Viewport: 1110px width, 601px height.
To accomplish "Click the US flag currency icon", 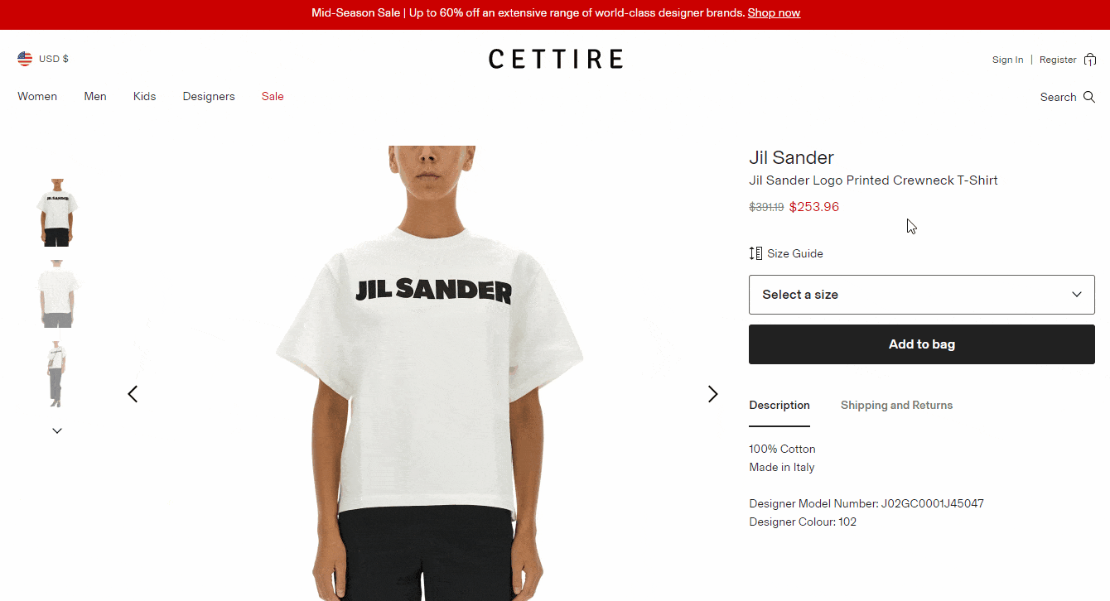I will 25,59.
